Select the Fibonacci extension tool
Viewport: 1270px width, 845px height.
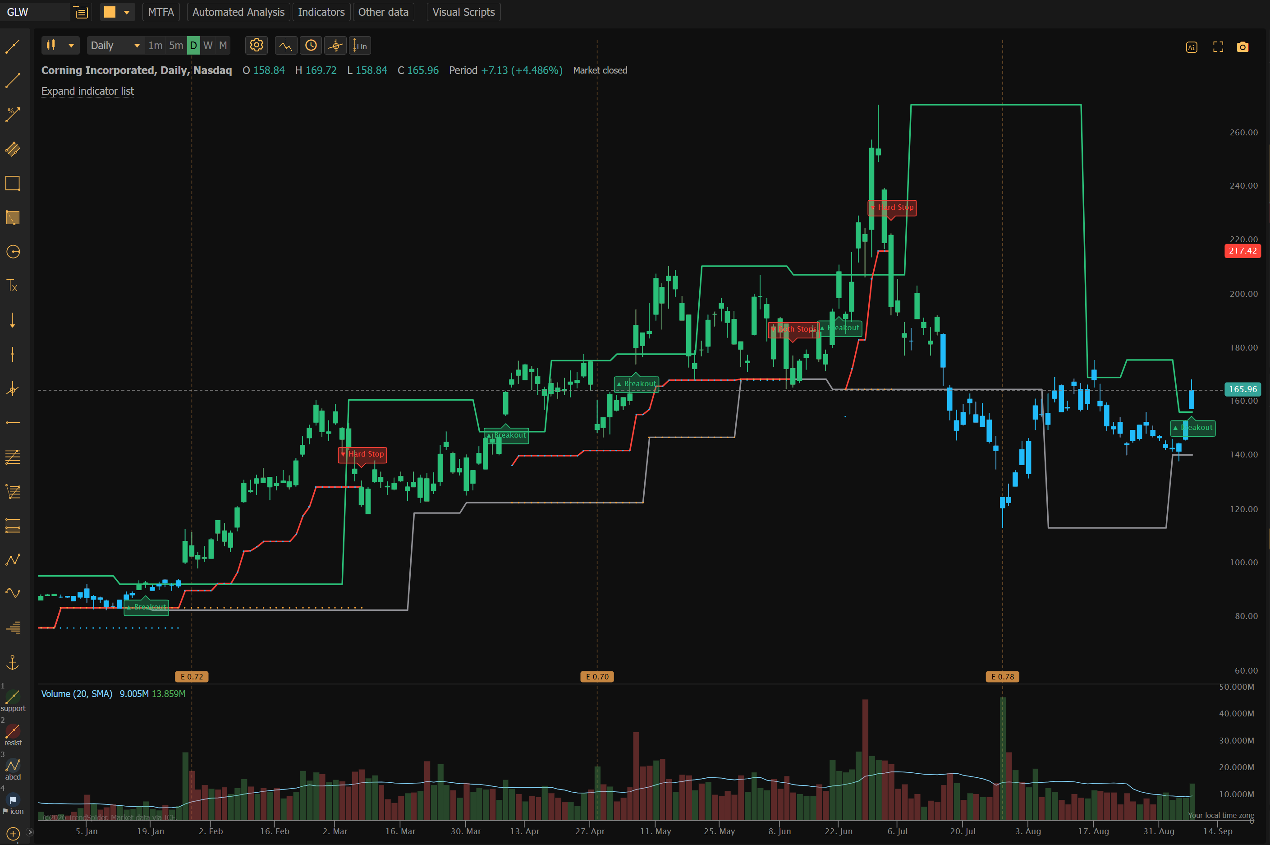tap(12, 491)
